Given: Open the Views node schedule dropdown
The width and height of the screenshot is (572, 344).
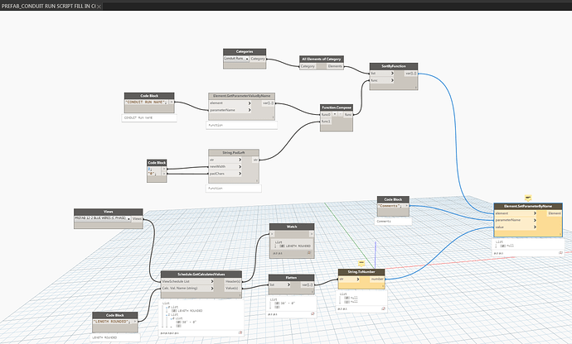Looking at the screenshot, I should coord(103,219).
